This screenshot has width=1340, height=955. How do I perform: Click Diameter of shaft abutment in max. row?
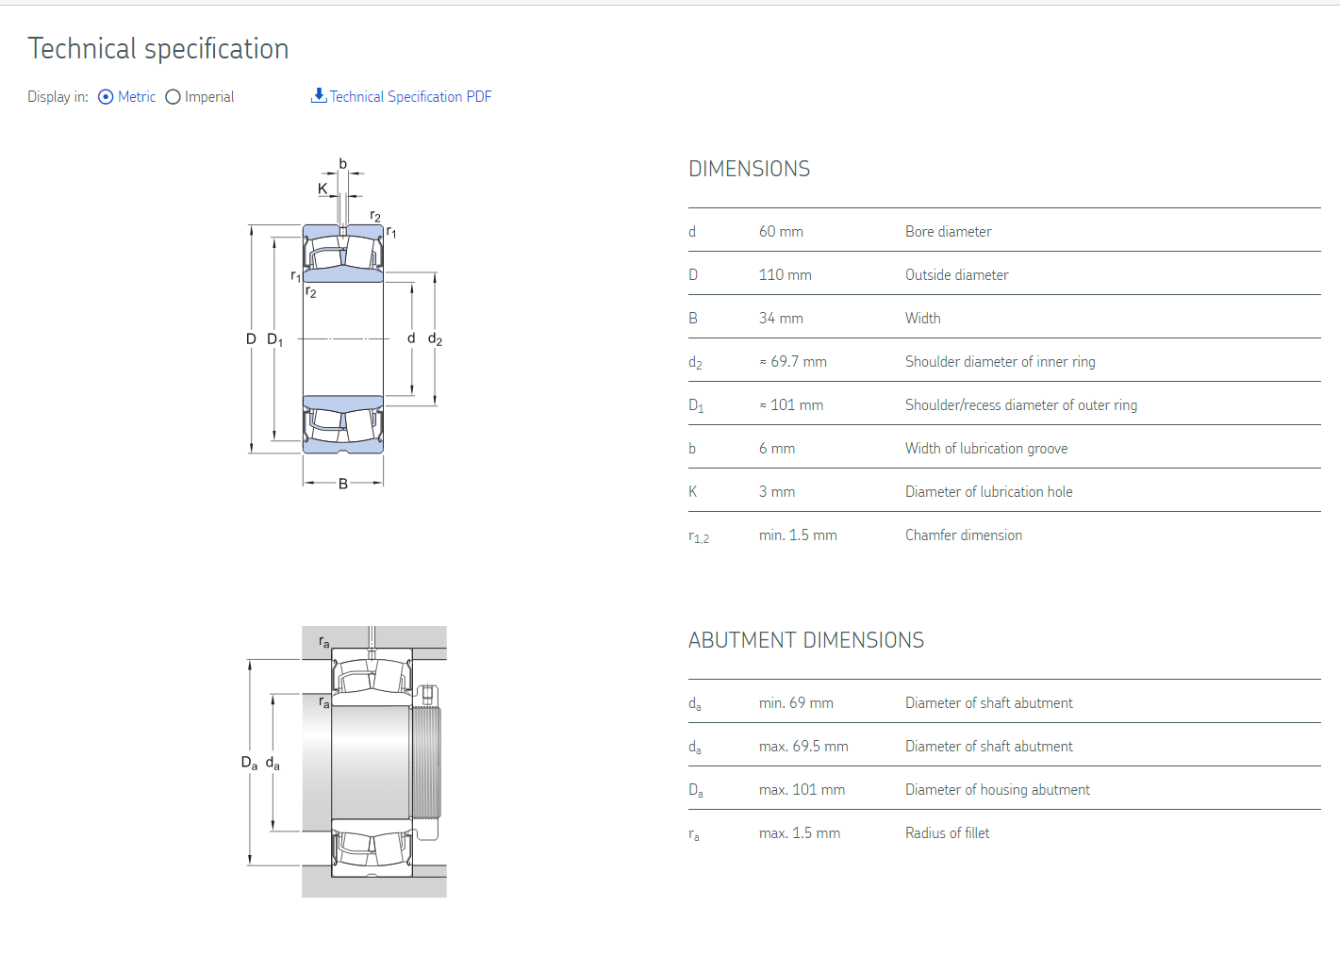(988, 747)
